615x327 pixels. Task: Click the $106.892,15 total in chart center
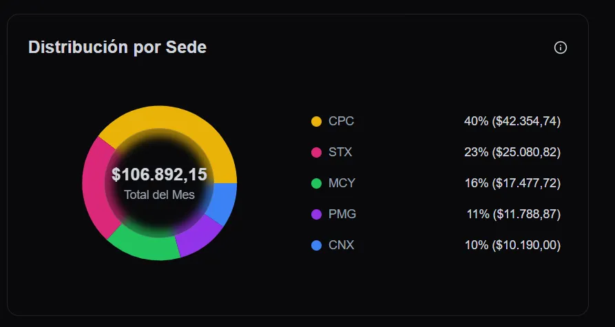[x=159, y=175]
